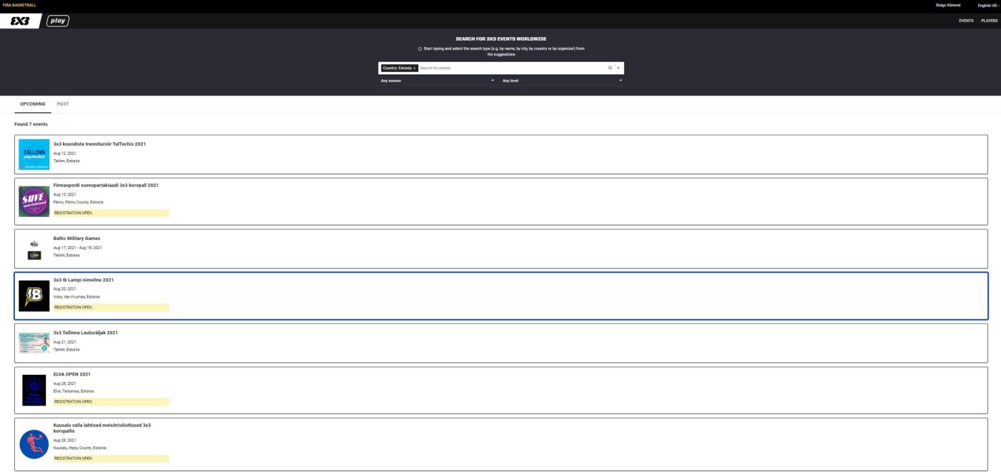The height and width of the screenshot is (472, 1001).
Task: Click the play logo badge
Action: click(x=58, y=21)
